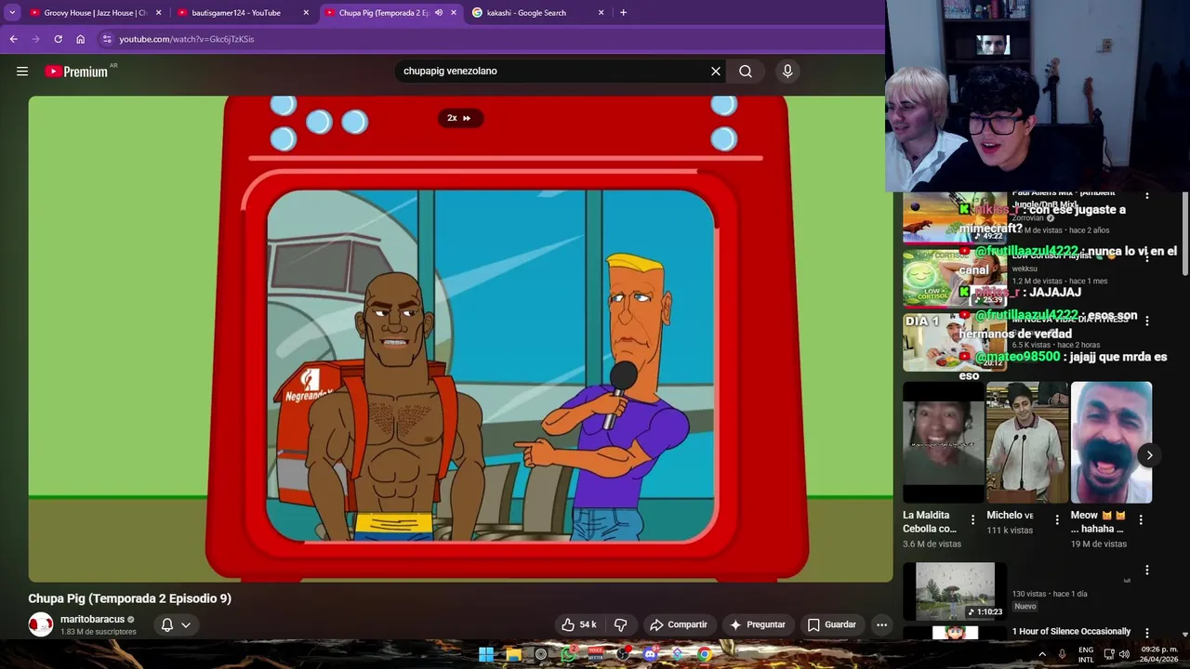Viewport: 1190px width, 669px height.
Task: Show hidden system tray icons chevron
Action: pyautogui.click(x=1042, y=654)
